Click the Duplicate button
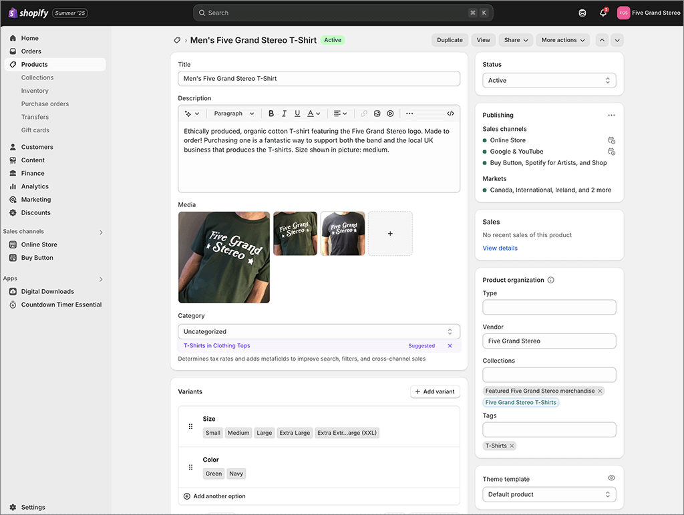Viewport: 684px width, 515px height. coord(450,40)
